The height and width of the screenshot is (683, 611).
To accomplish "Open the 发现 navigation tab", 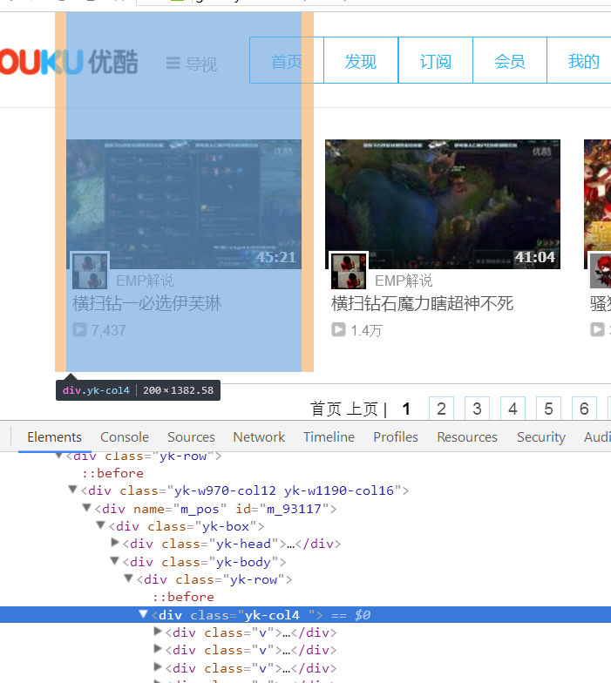I will point(361,61).
